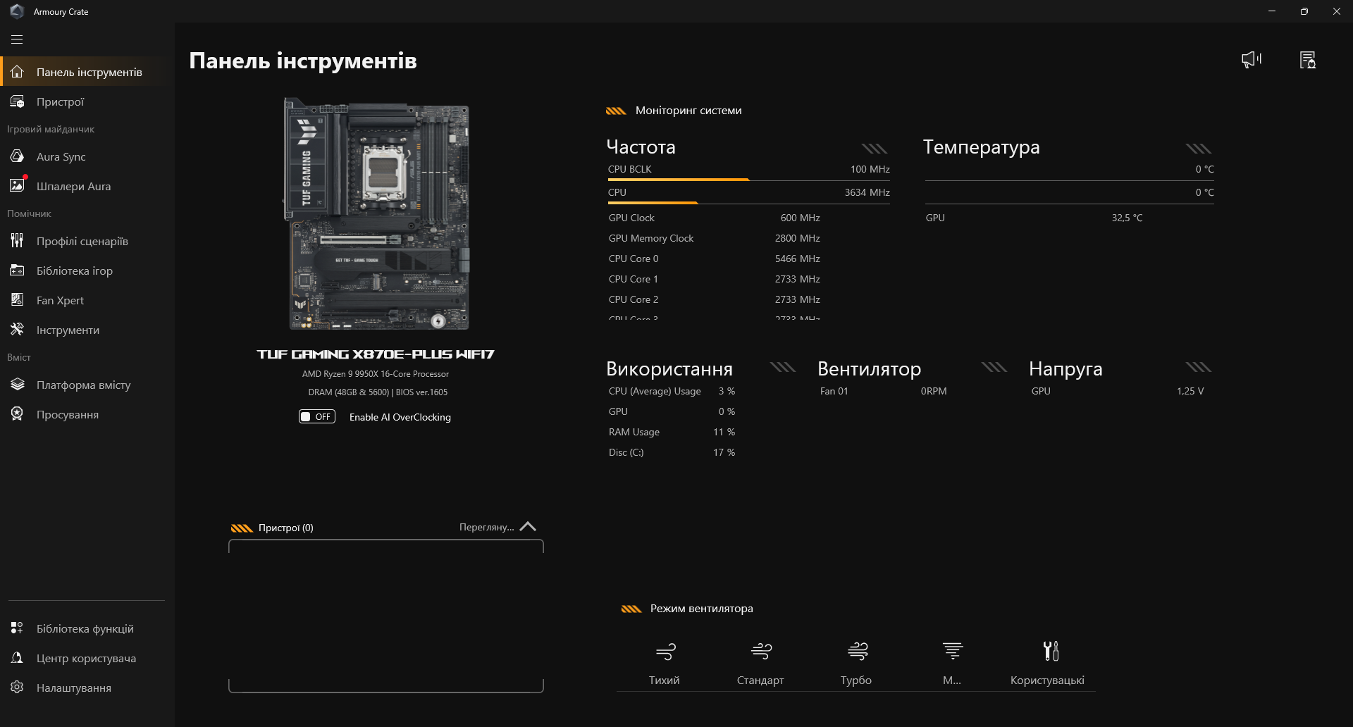Click the Інструменти wrench icon
The height and width of the screenshot is (727, 1353).
pyautogui.click(x=17, y=330)
